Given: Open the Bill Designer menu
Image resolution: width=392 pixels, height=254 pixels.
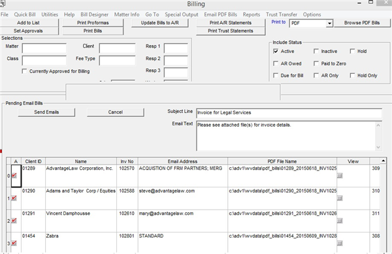Looking at the screenshot, I should [x=95, y=14].
